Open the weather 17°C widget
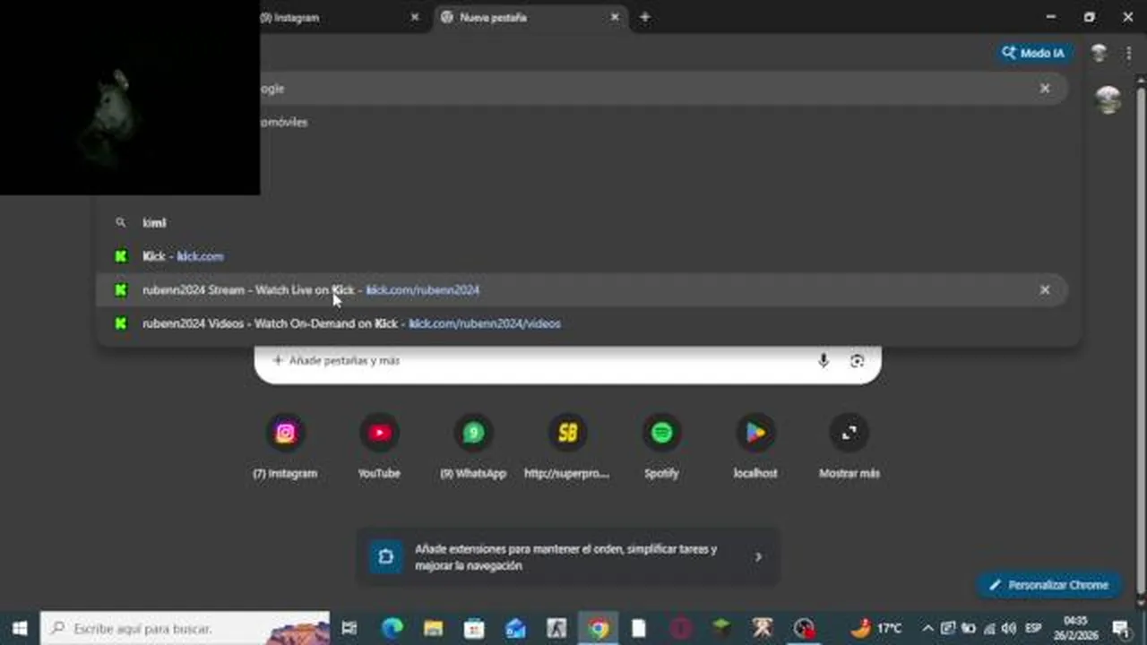Viewport: 1147px width, 645px height. click(x=877, y=629)
